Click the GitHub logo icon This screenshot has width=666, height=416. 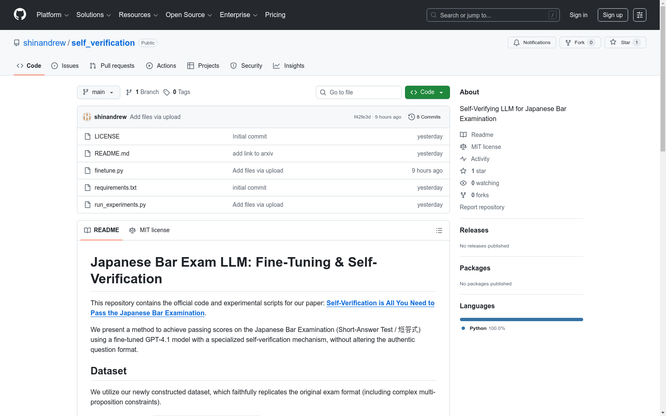tap(20, 15)
